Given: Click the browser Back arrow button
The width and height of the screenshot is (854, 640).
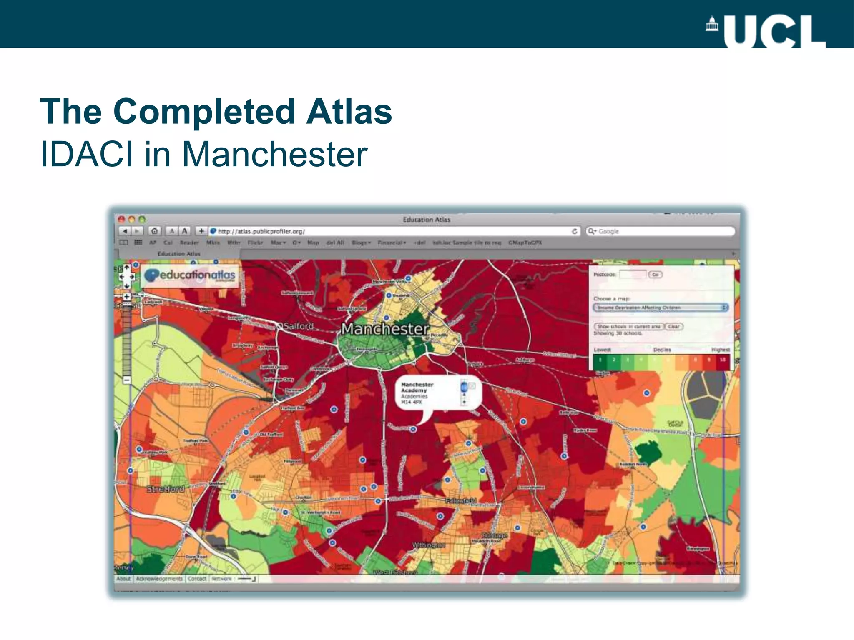Looking at the screenshot, I should tap(125, 231).
